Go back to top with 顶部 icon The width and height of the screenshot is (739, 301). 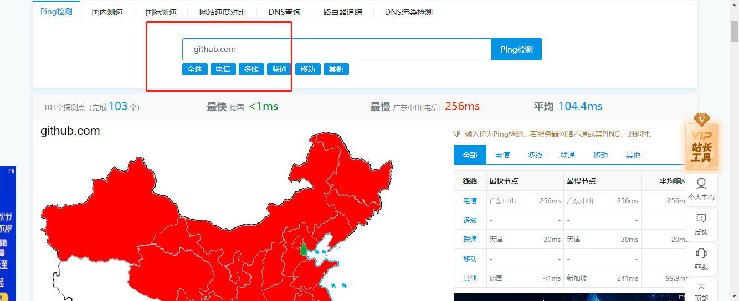[701, 291]
